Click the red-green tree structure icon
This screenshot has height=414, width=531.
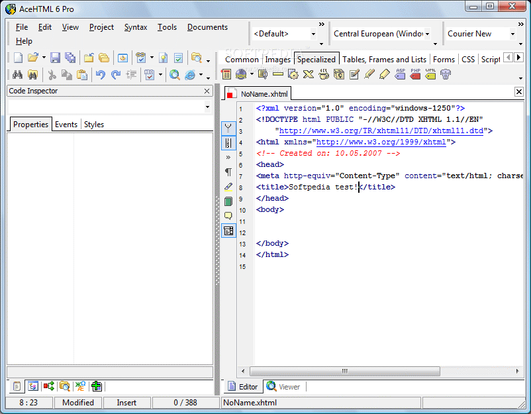49,386
